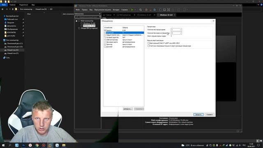Close the Оборудование dialog with X
The height and width of the screenshot is (148, 263).
[x=213, y=21]
